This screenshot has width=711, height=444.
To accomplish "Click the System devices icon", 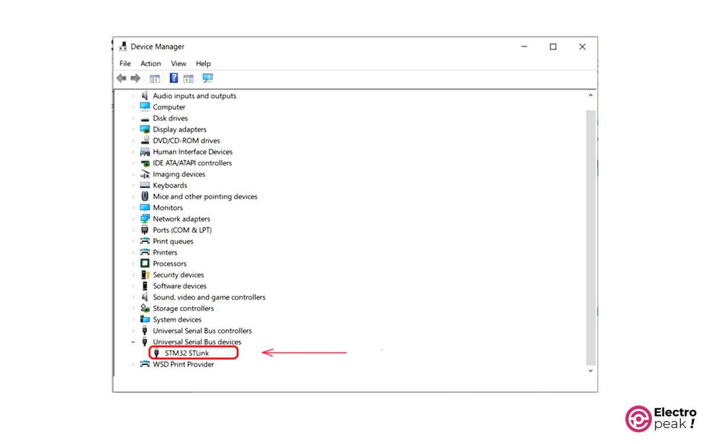I will 145,320.
